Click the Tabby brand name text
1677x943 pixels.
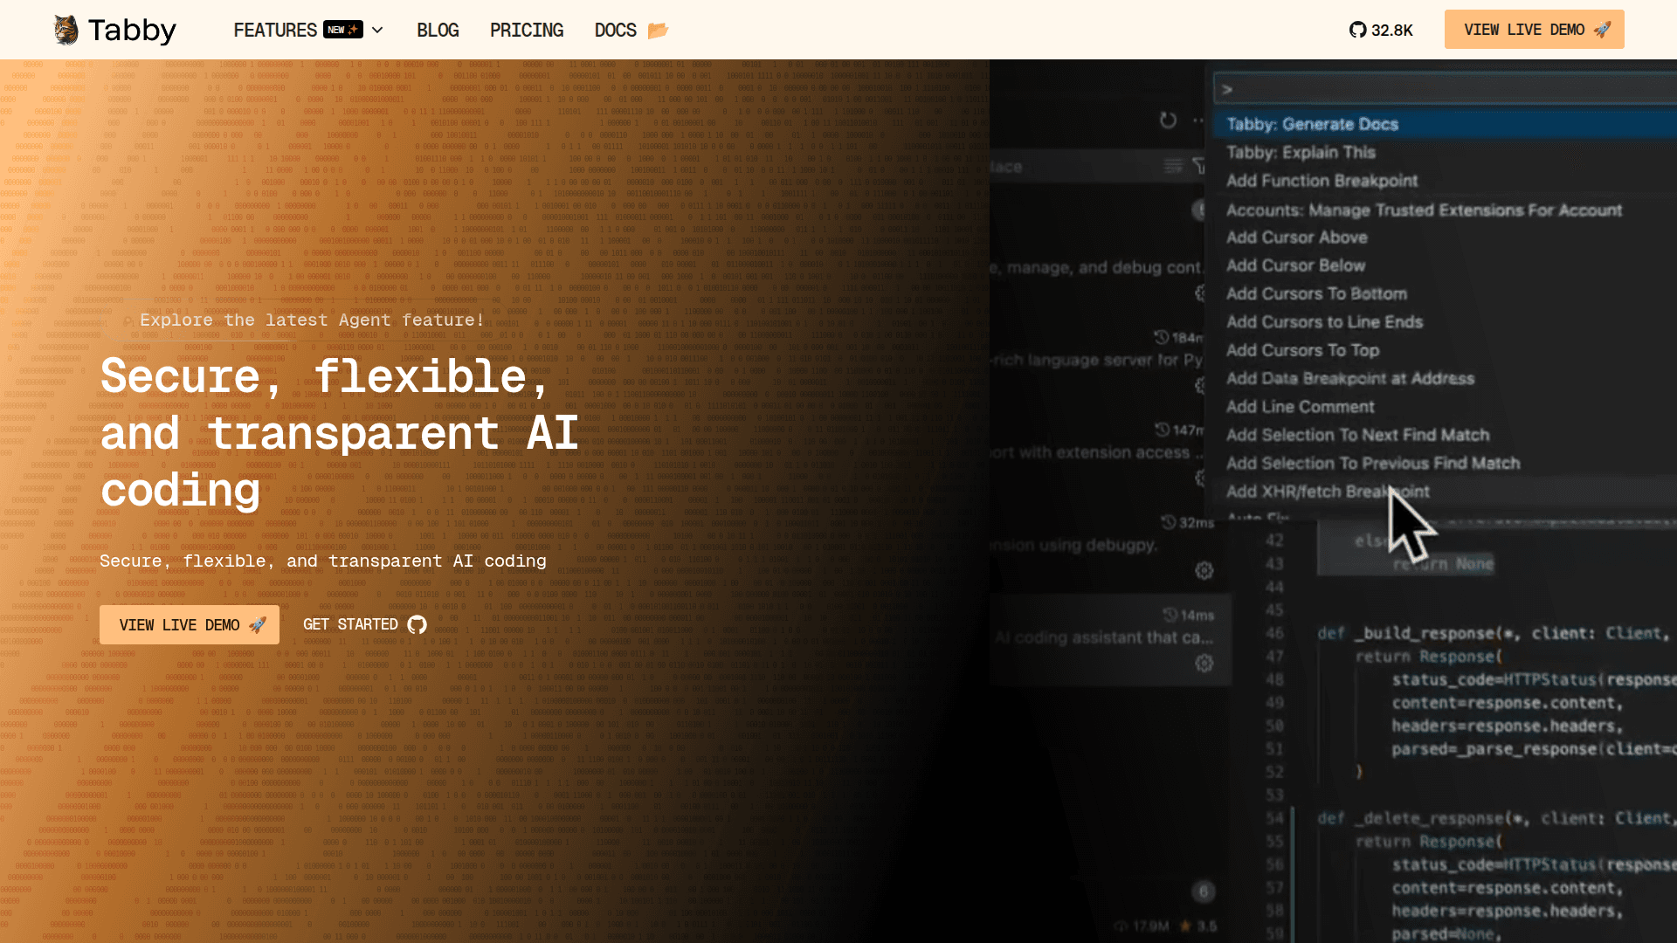tap(132, 30)
